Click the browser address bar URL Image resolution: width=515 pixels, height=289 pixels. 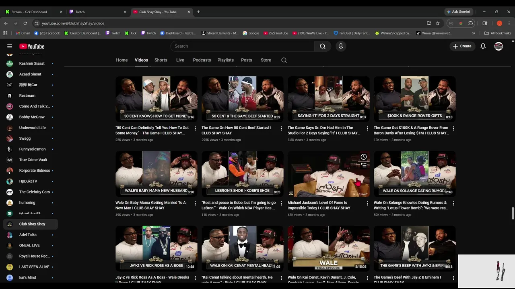73,23
